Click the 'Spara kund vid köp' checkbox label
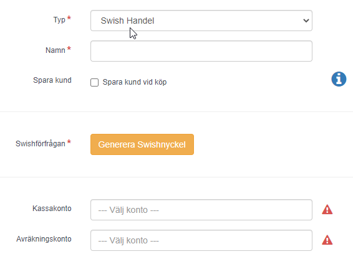353x254 pixels. [x=135, y=82]
